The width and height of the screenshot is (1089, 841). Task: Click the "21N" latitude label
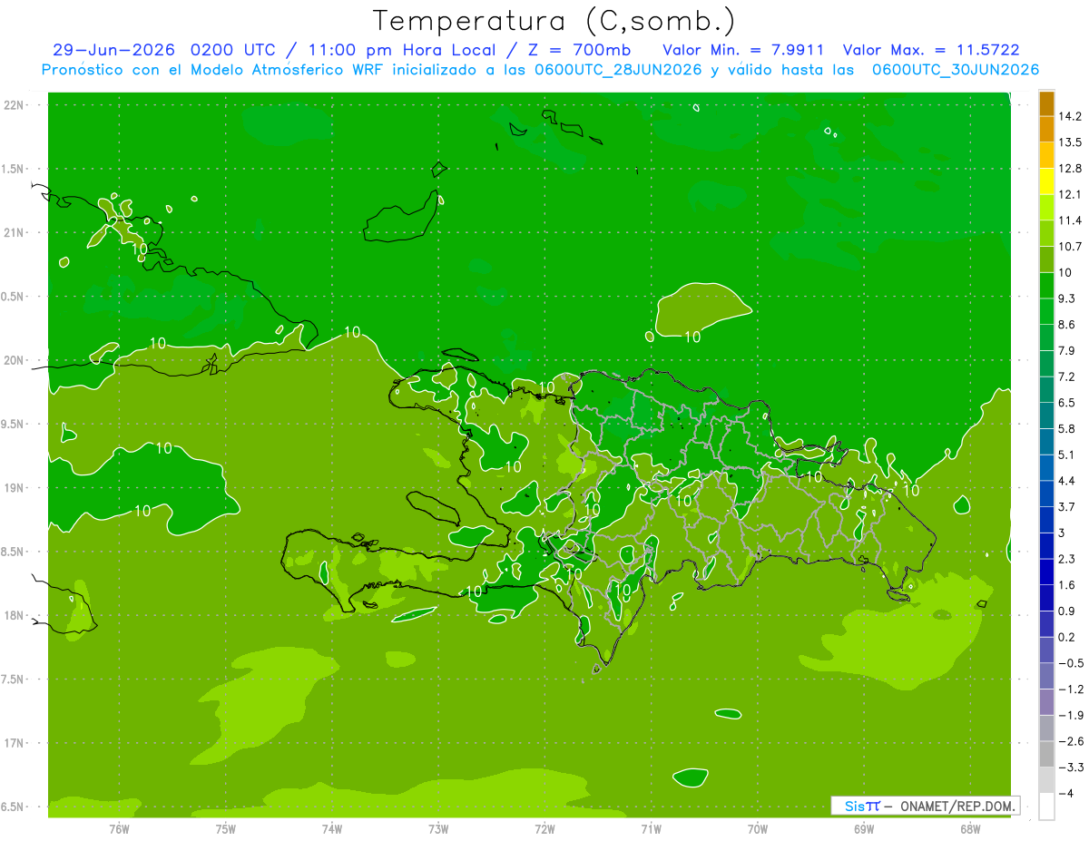(14, 232)
